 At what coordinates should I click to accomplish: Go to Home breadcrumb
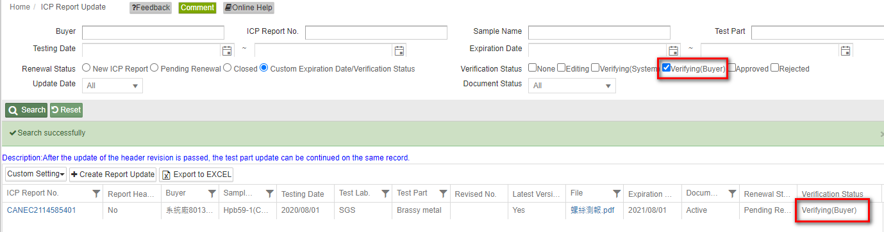point(20,7)
